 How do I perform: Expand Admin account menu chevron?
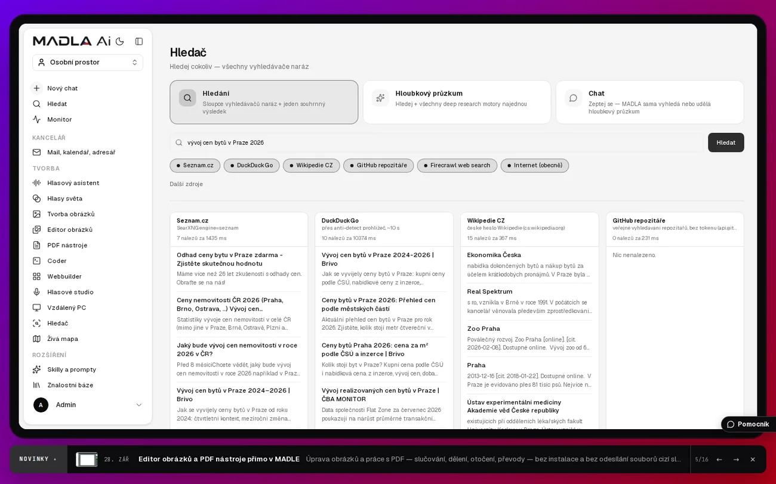(139, 405)
